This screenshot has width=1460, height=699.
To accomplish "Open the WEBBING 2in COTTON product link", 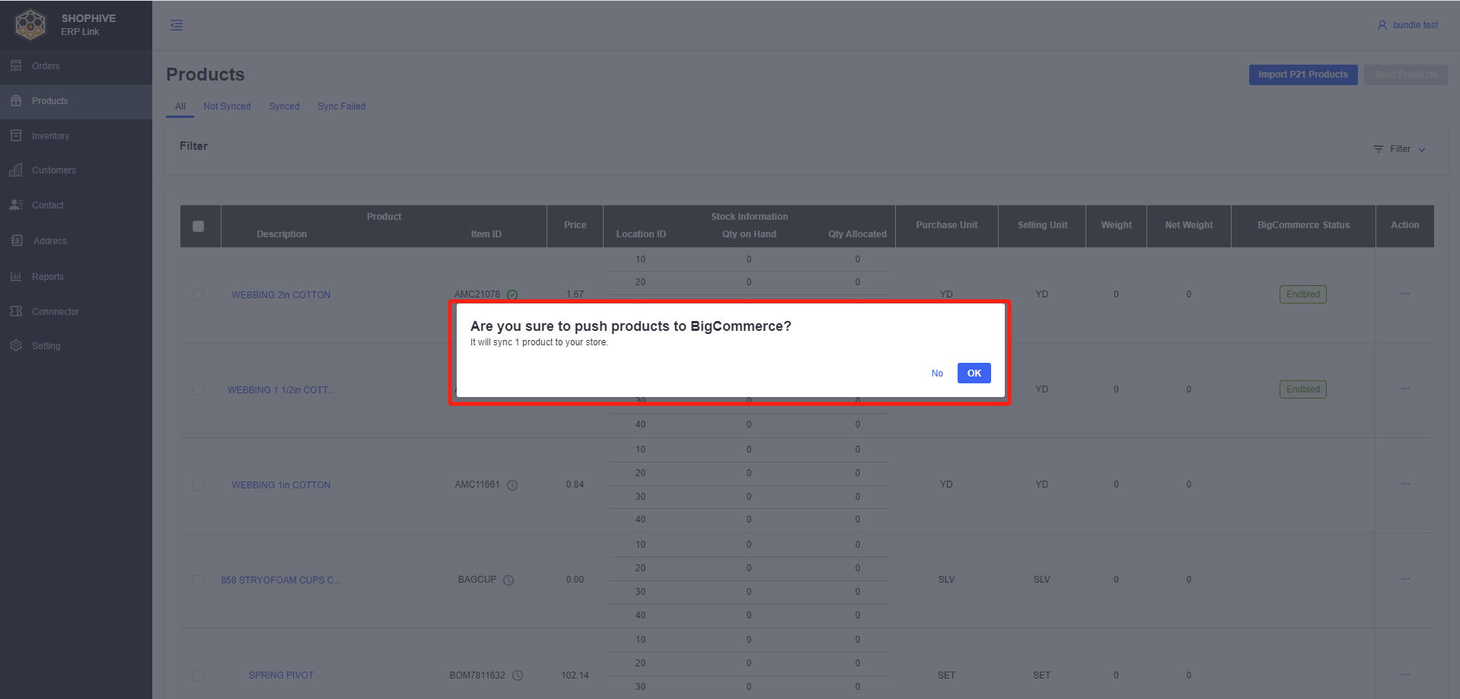I will (x=281, y=295).
